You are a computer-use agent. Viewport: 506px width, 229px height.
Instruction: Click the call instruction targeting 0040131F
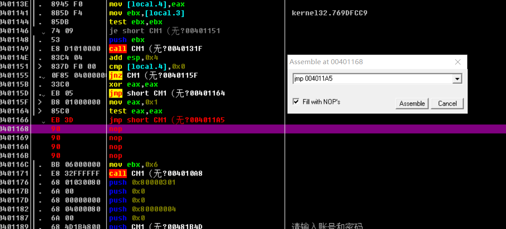coord(156,49)
